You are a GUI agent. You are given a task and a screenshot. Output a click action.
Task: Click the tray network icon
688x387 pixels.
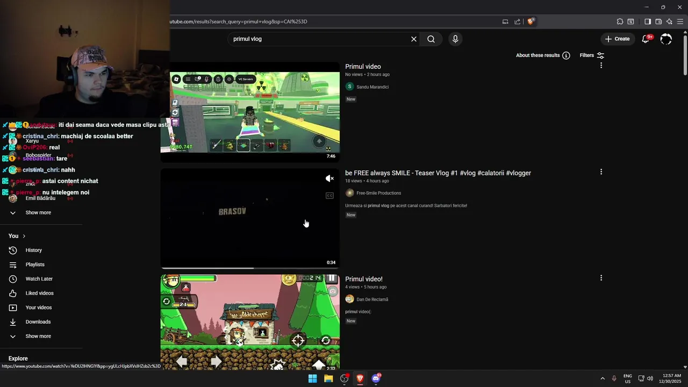click(x=641, y=378)
